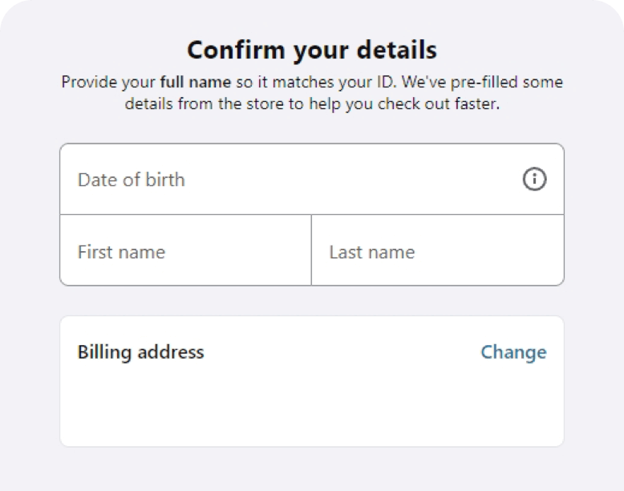Viewport: 624px width, 491px height.
Task: Click the bold "full name" text
Action: 196,83
